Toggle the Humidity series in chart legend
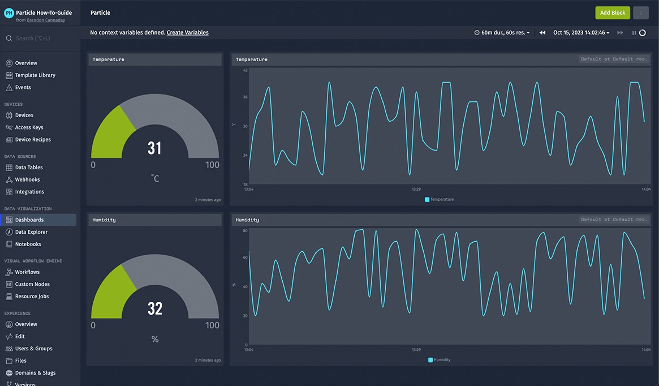The height and width of the screenshot is (386, 659). pos(439,360)
